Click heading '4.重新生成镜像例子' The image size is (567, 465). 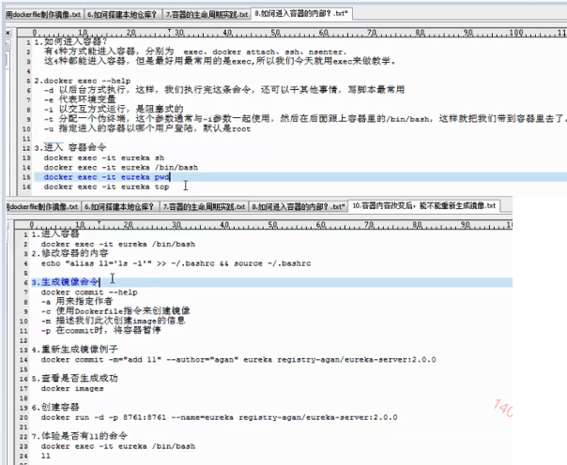tap(75, 350)
